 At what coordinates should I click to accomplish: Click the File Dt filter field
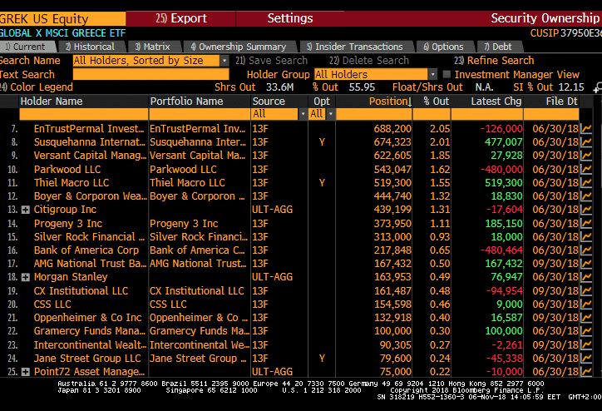[551, 114]
